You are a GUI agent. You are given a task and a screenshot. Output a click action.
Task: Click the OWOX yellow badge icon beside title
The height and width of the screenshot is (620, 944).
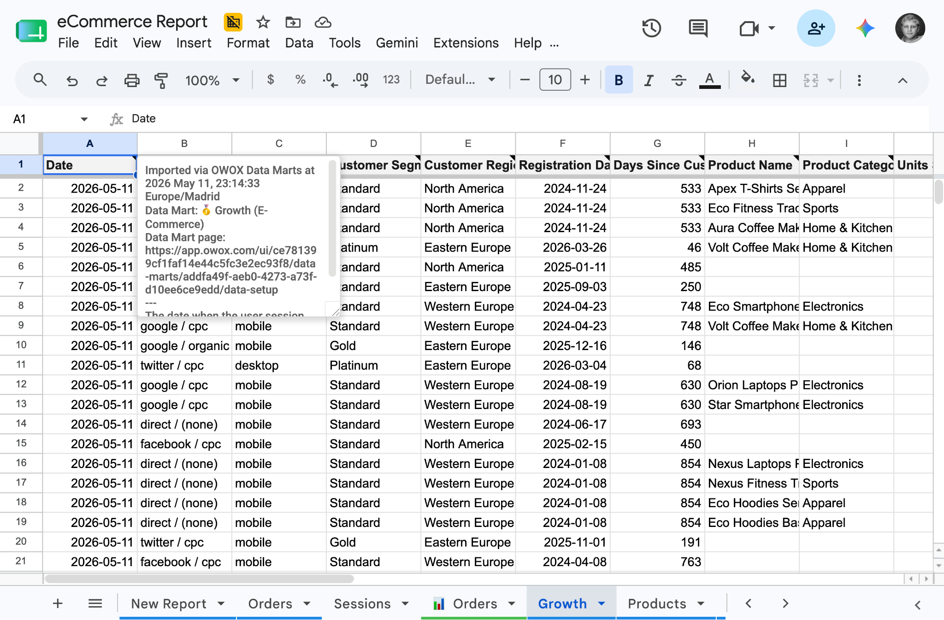(233, 22)
